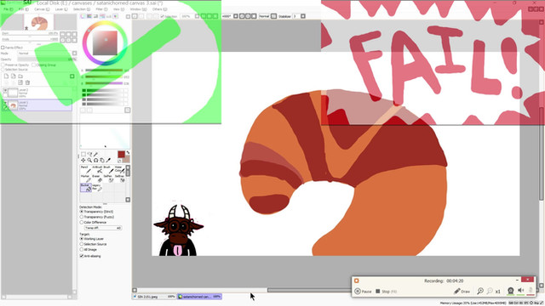Screen dimensions: 545x306
Task: Activate the Move tool icon
Action: pos(83,160)
